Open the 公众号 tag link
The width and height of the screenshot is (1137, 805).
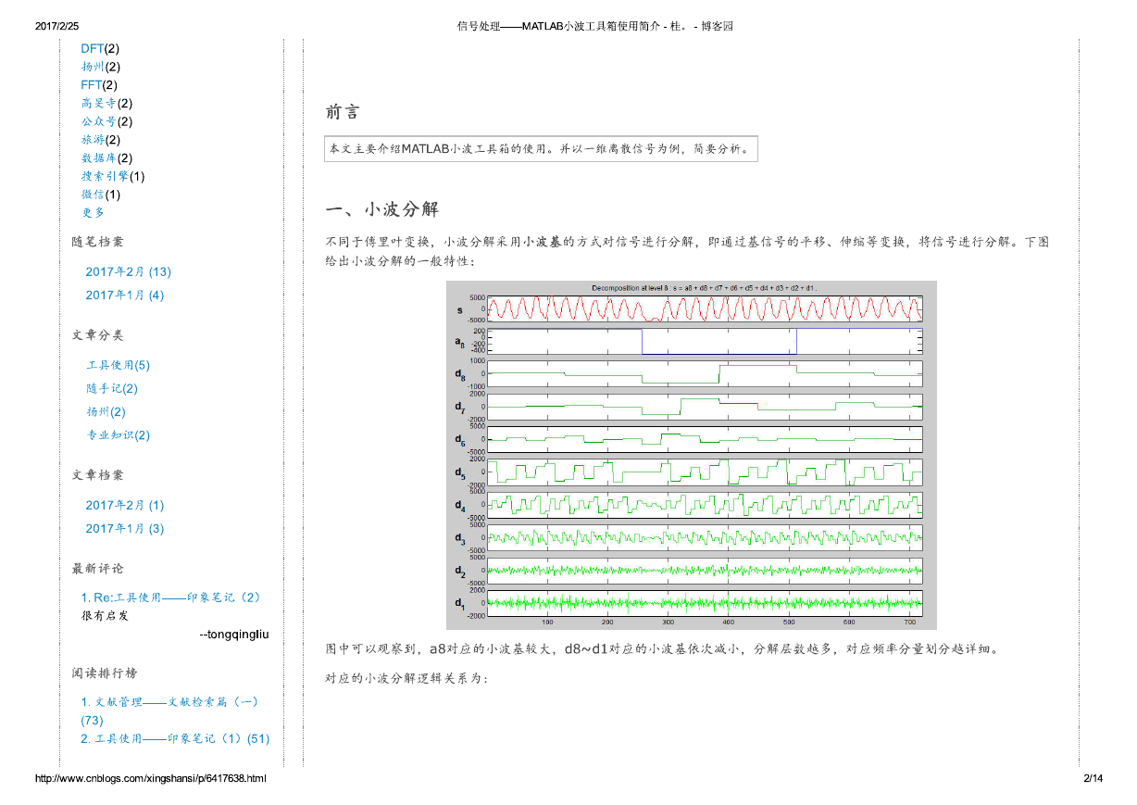click(99, 121)
